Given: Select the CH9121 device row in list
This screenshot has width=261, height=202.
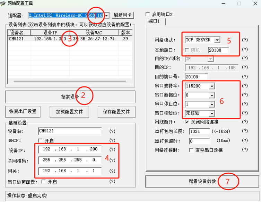Looking at the screenshot, I should pyautogui.click(x=69, y=39).
